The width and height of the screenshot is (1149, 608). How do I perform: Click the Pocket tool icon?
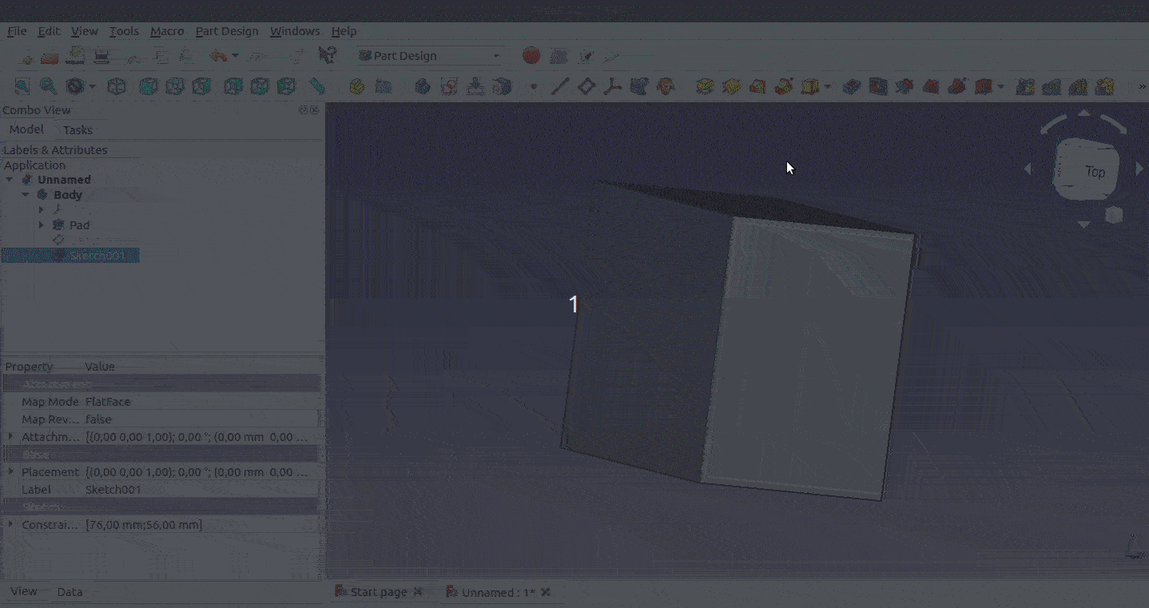(852, 86)
